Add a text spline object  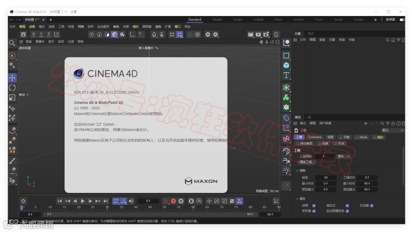pyautogui.click(x=286, y=75)
